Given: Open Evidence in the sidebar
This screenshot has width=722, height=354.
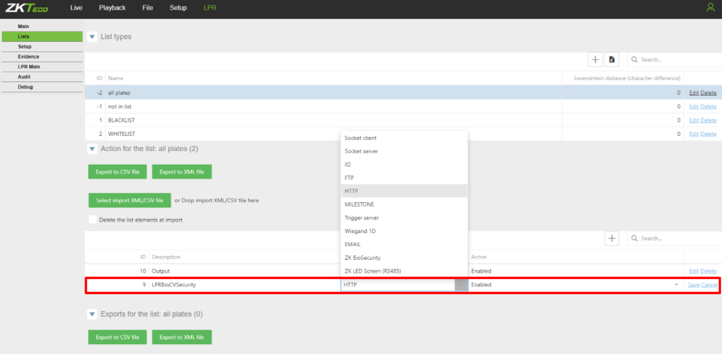Looking at the screenshot, I should 42,57.
